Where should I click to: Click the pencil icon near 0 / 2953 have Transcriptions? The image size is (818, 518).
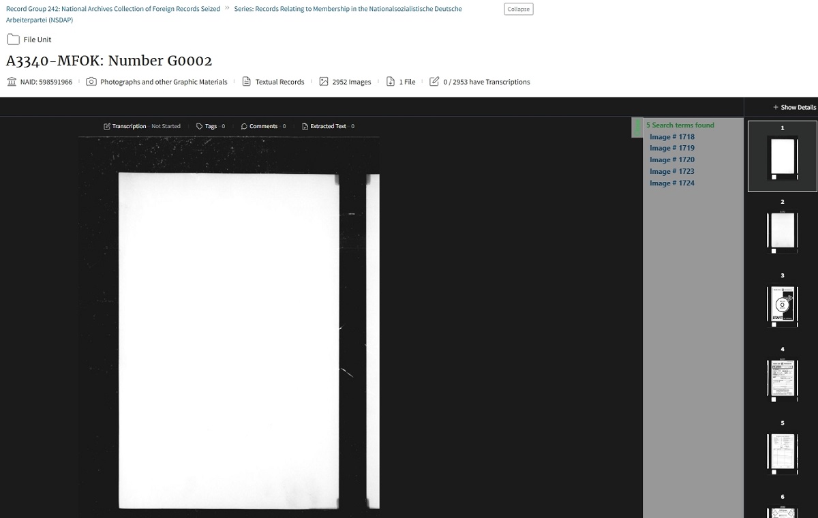(x=434, y=81)
